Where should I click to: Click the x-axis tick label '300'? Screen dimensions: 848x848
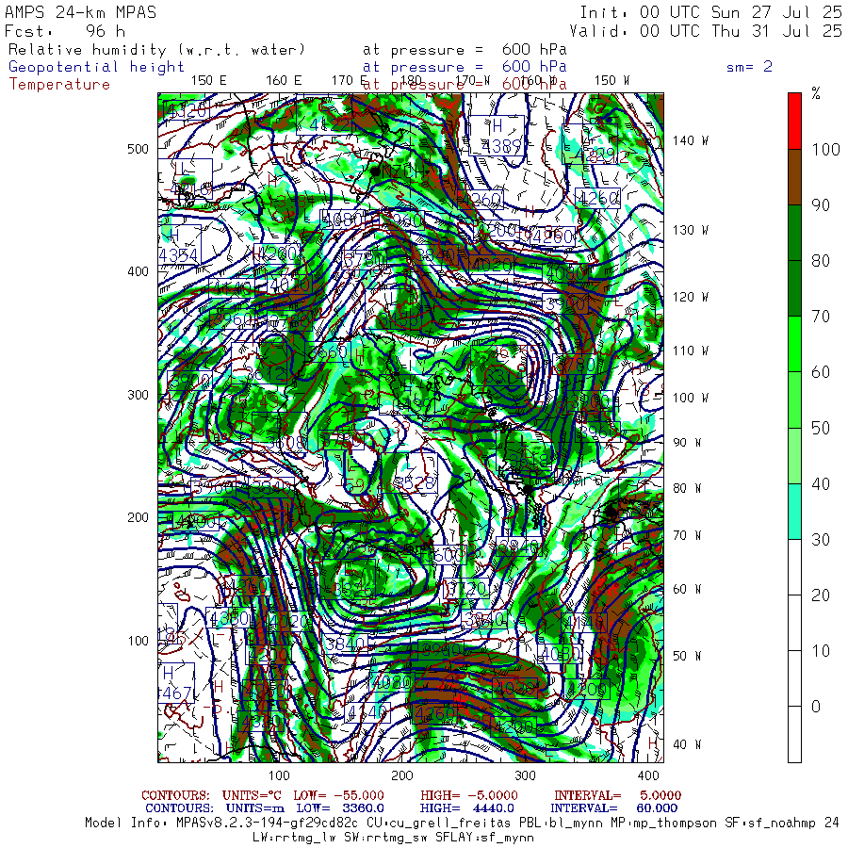(x=525, y=775)
